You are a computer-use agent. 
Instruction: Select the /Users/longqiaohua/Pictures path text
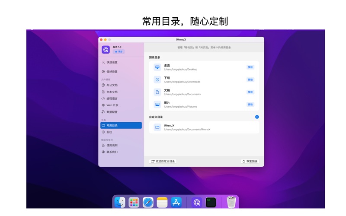(x=180, y=107)
